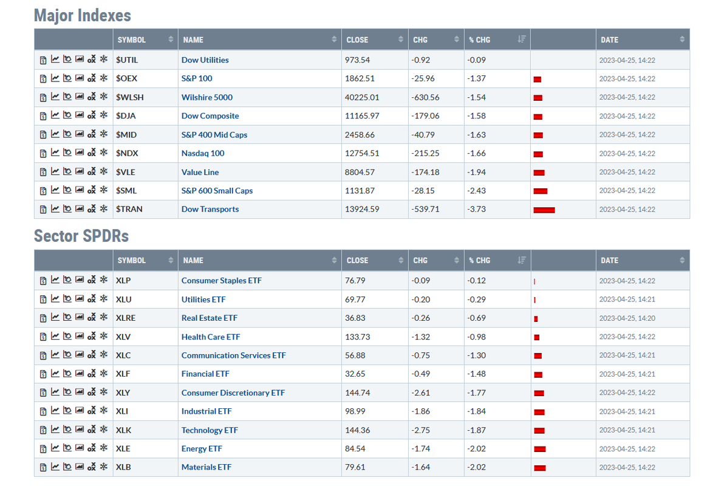
Task: Open the Symbol Summary icon for $UTIL
Action: pos(43,60)
